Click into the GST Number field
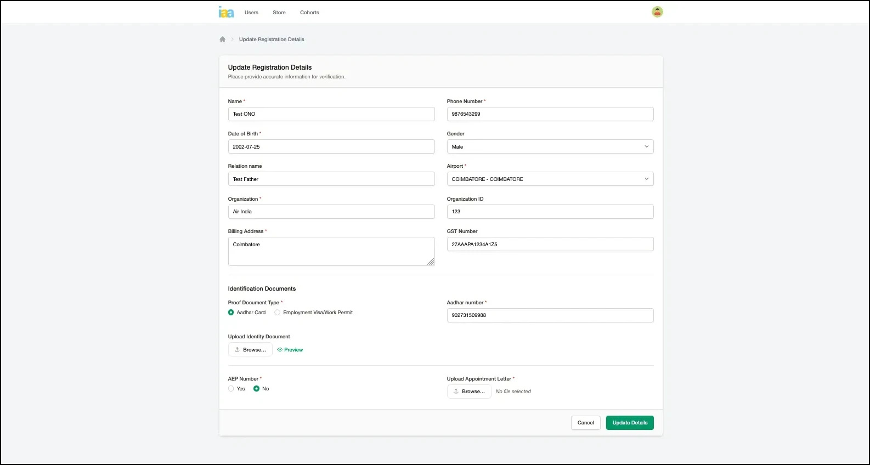This screenshot has height=465, width=870. coord(550,245)
